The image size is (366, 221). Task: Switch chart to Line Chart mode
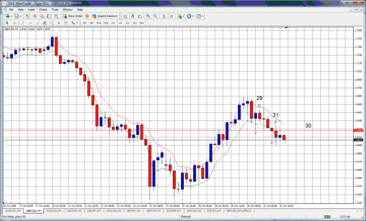[x=140, y=16]
